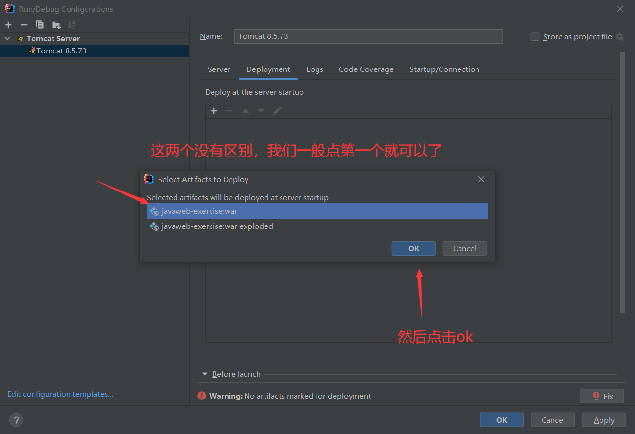Screen dimensions: 635x434
Task: Click the new folder icon
Action: pos(56,25)
